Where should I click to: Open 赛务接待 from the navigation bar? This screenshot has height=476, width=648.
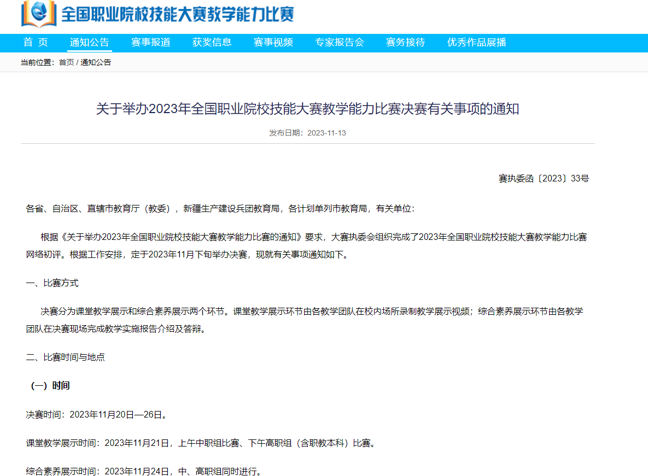coord(405,43)
